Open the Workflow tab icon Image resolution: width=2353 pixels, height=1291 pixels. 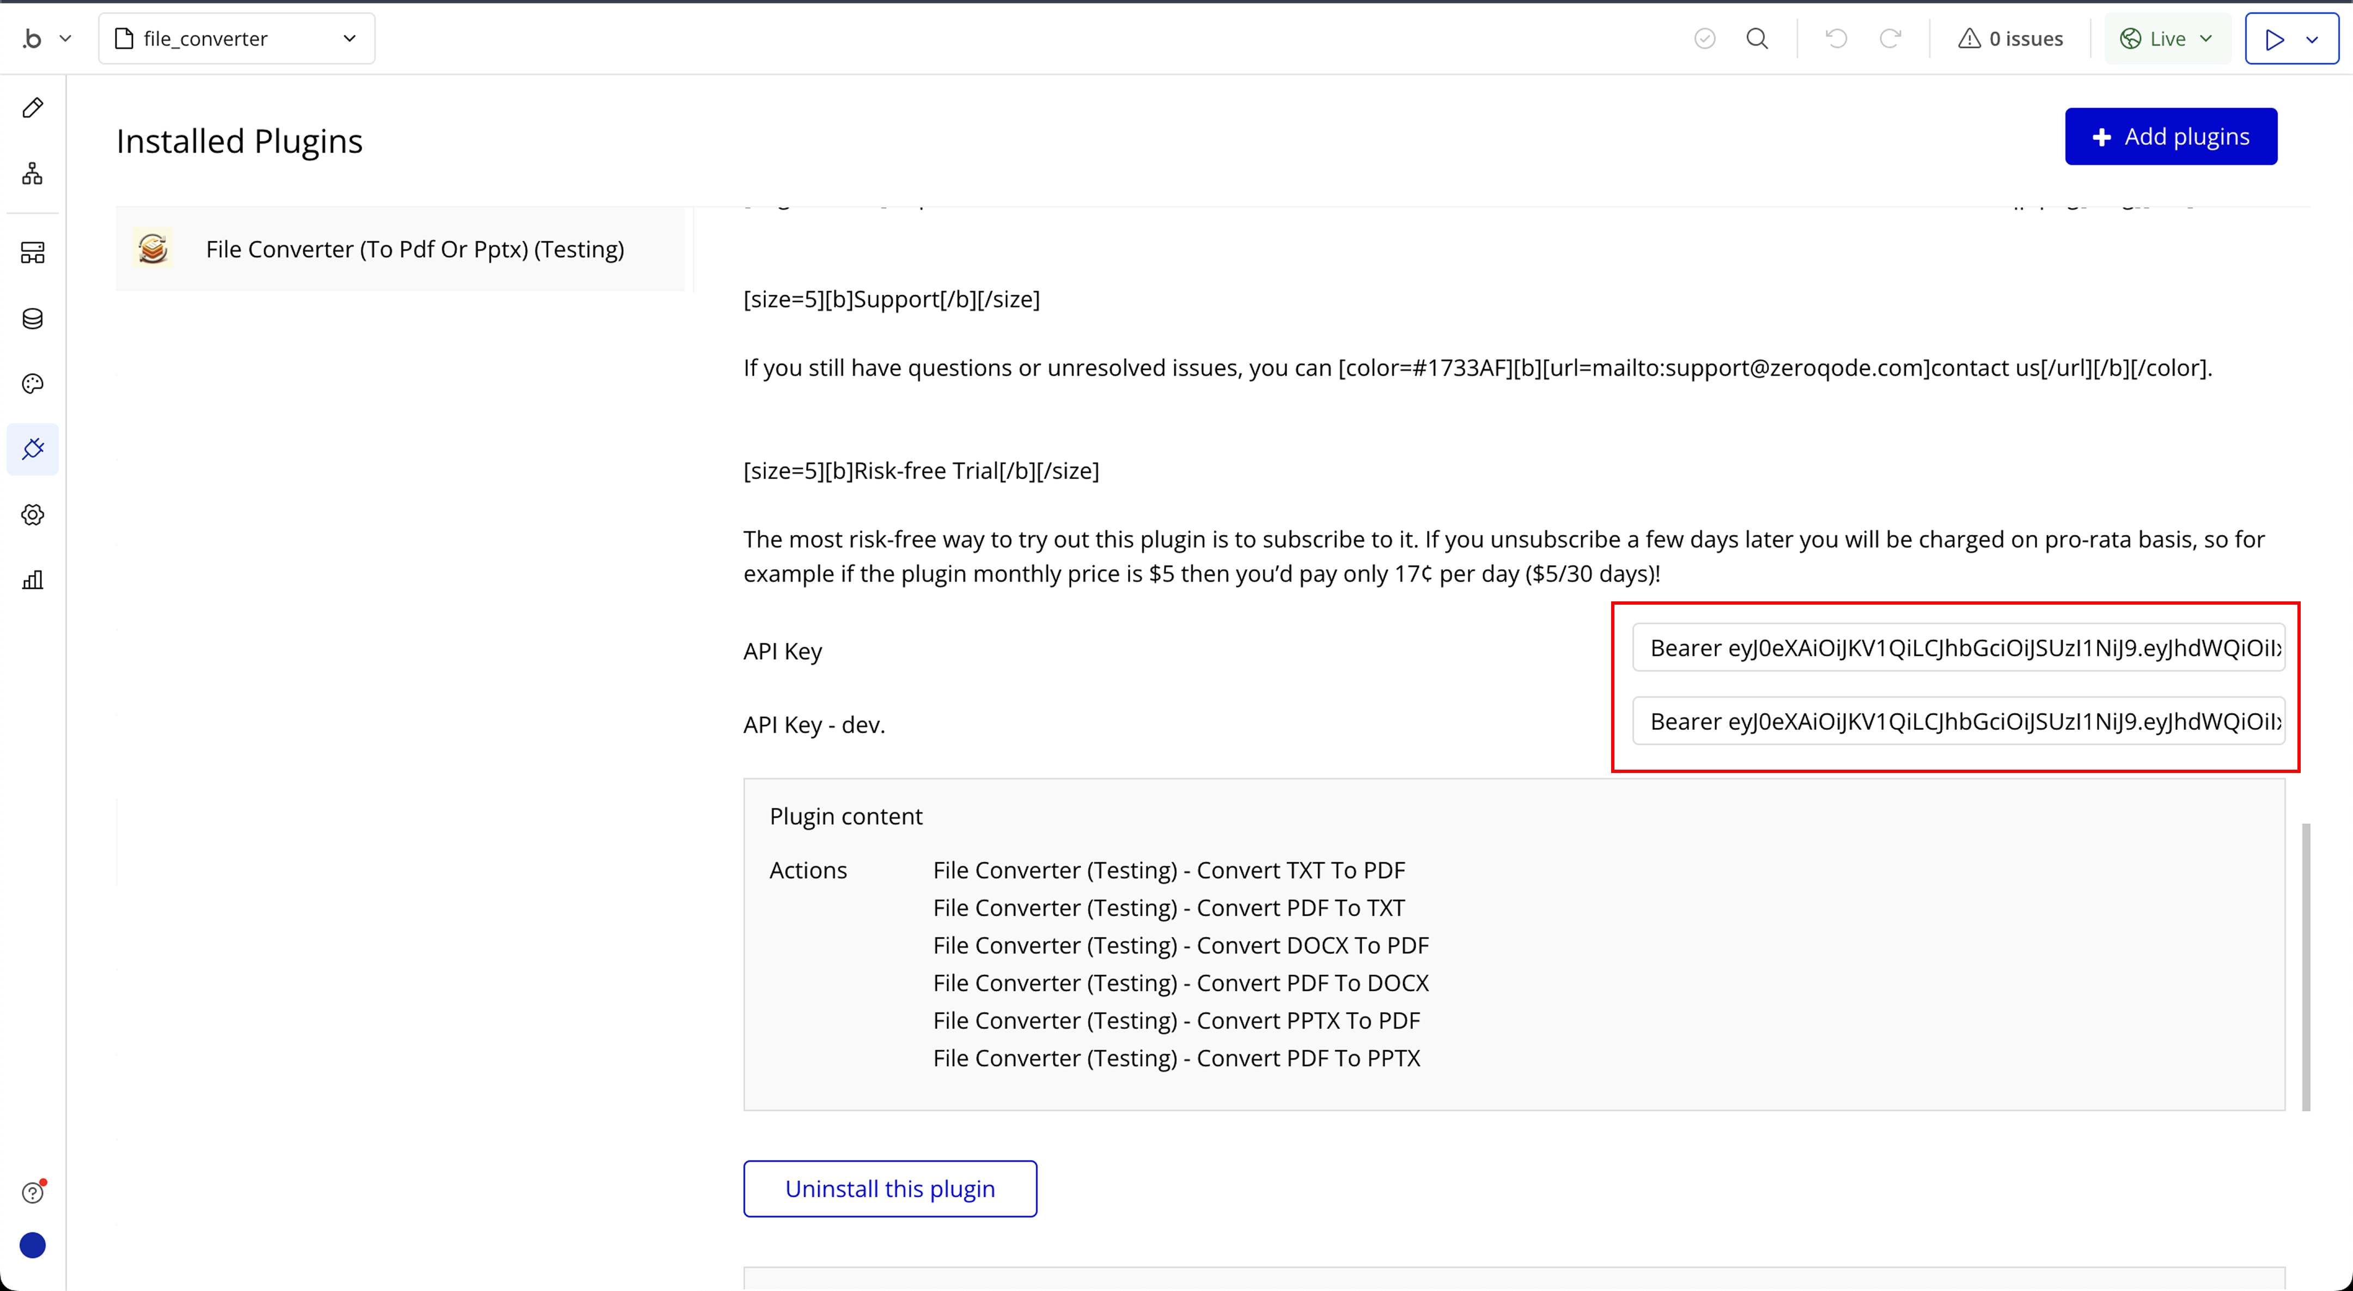click(x=33, y=174)
